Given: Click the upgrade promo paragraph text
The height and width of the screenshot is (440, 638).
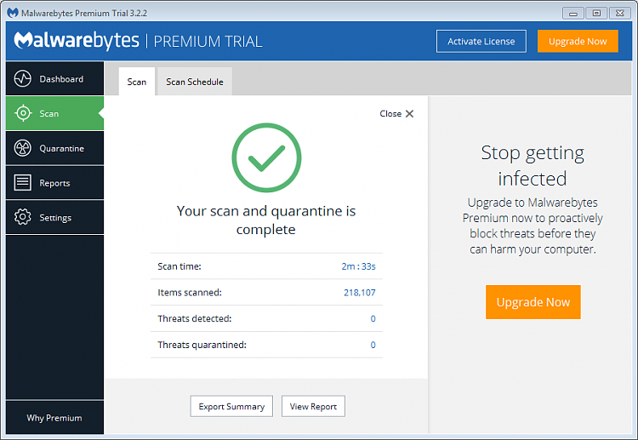Looking at the screenshot, I should [x=533, y=226].
